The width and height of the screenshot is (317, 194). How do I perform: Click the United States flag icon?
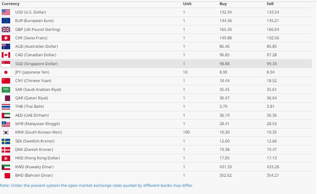[6, 12]
